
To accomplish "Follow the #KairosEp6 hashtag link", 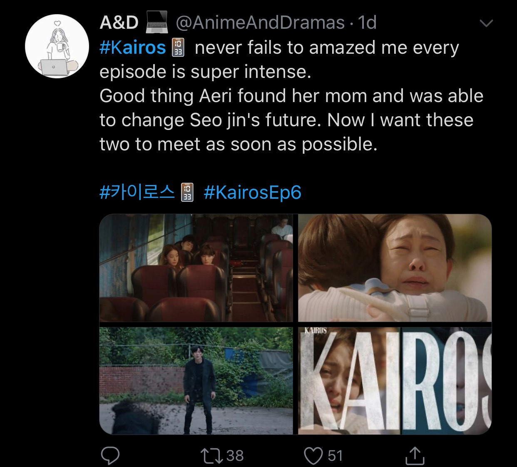I will point(252,192).
